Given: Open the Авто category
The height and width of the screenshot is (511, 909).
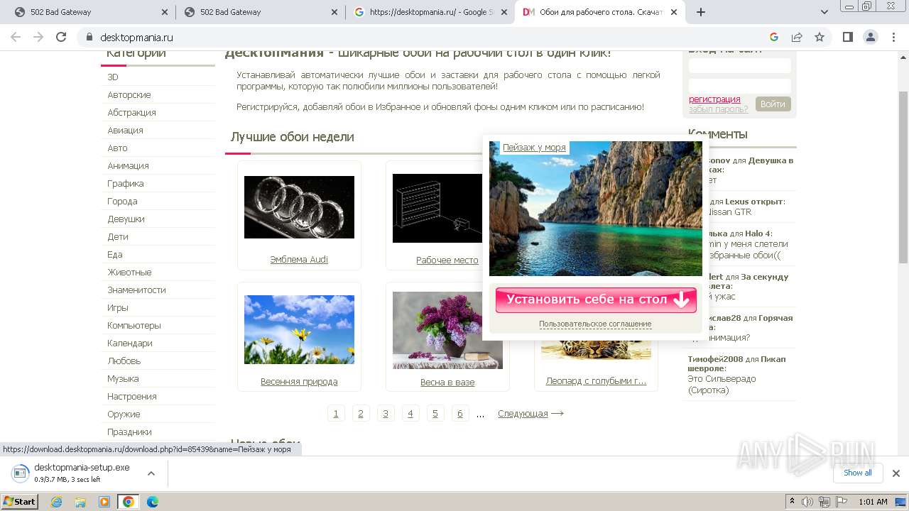Looking at the screenshot, I should (x=117, y=148).
